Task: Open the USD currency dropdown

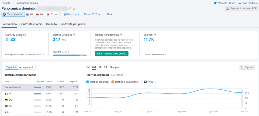Action: (x=109, y=14)
